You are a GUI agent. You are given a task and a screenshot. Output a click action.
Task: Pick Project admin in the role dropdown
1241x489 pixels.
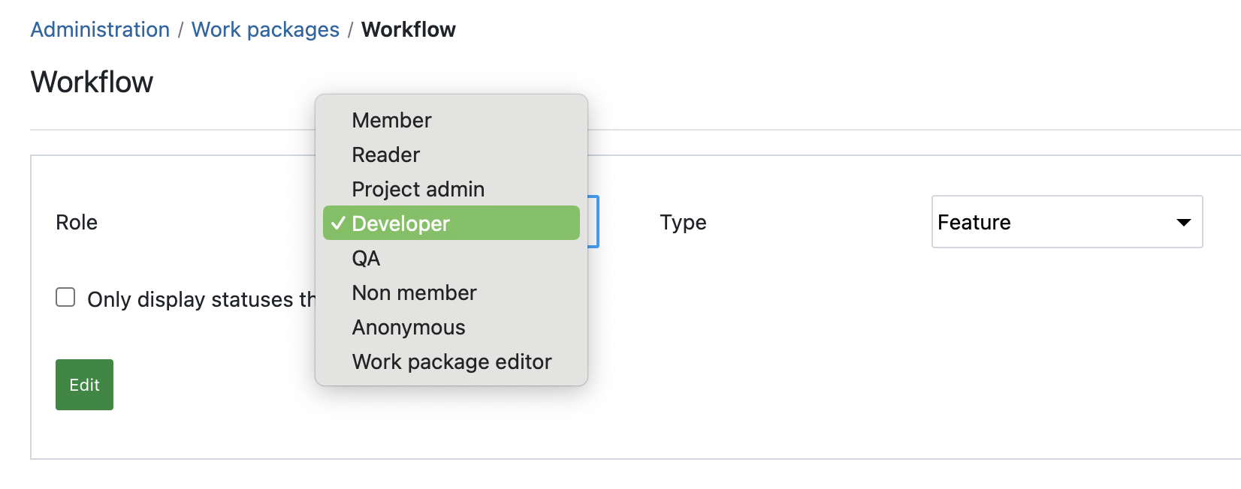(x=418, y=189)
